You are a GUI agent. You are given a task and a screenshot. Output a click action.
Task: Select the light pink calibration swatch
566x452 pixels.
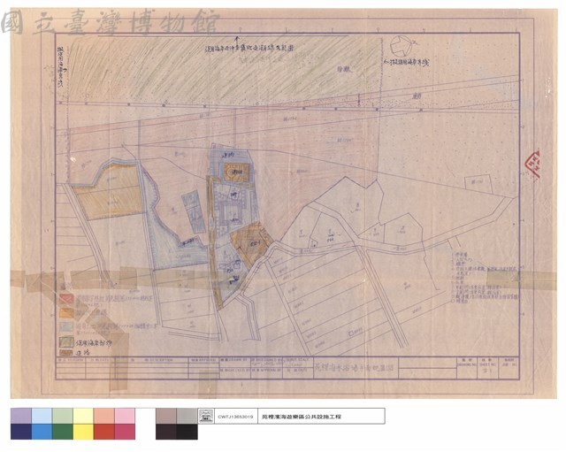point(125,417)
